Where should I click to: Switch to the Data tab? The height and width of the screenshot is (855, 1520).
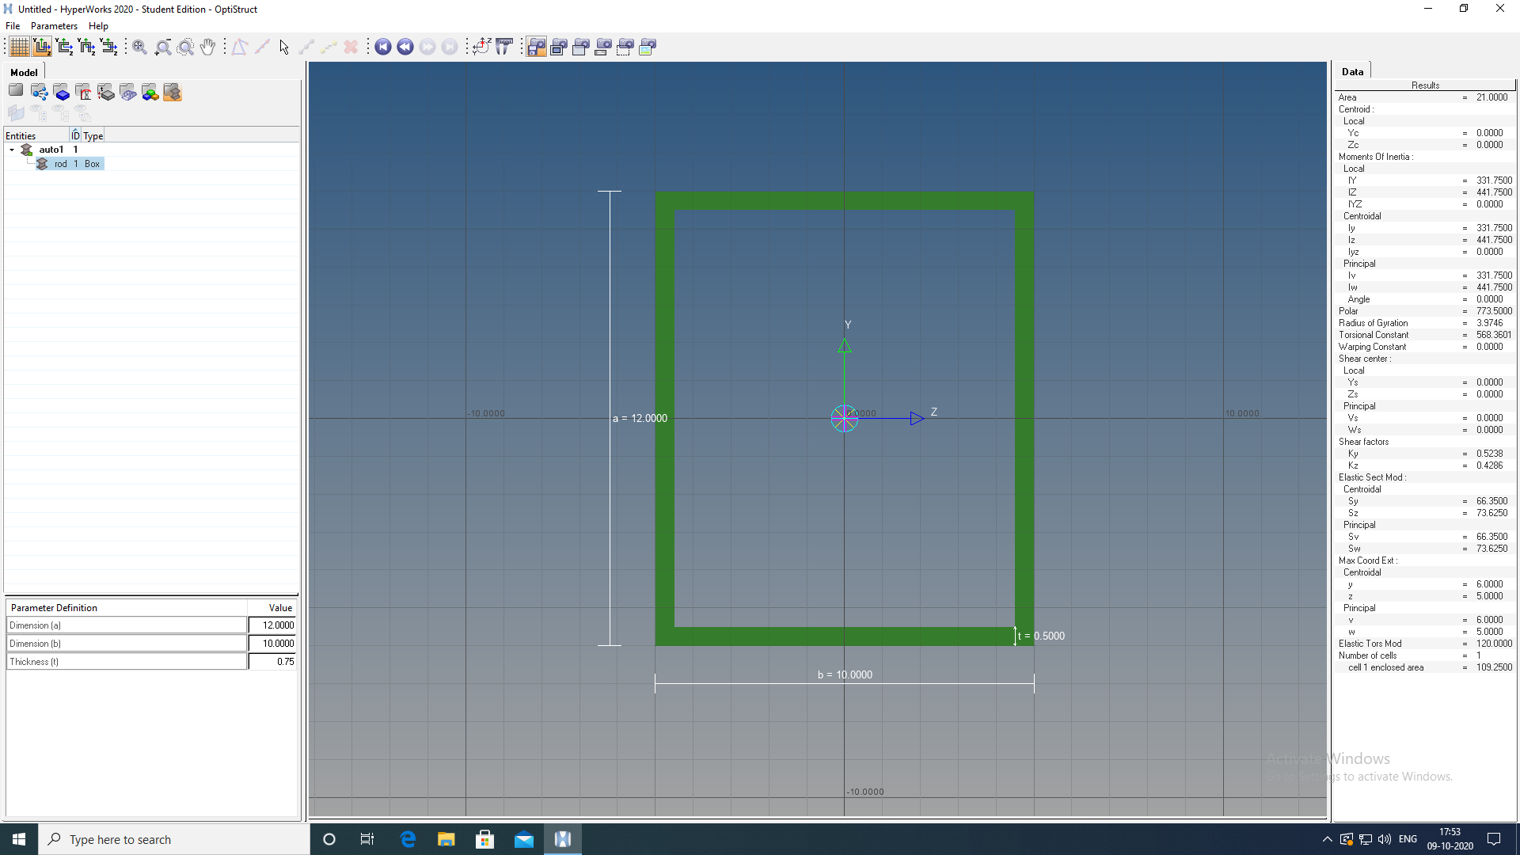tap(1353, 71)
